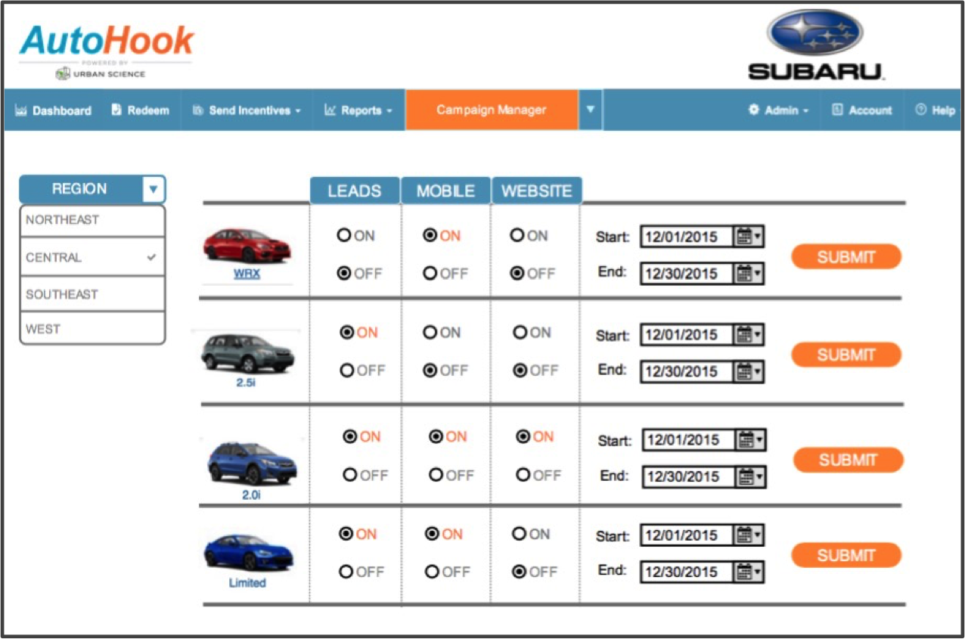The width and height of the screenshot is (965, 639).
Task: Open Account page
Action: tap(861, 110)
